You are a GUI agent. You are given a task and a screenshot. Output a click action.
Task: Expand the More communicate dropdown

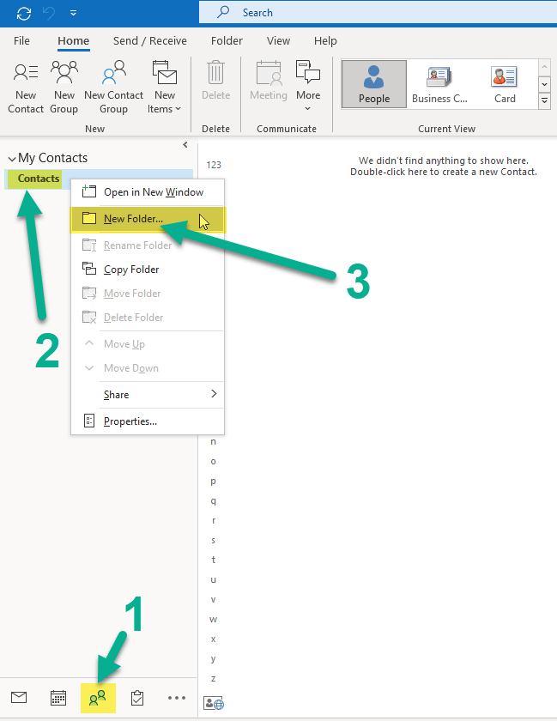[308, 86]
